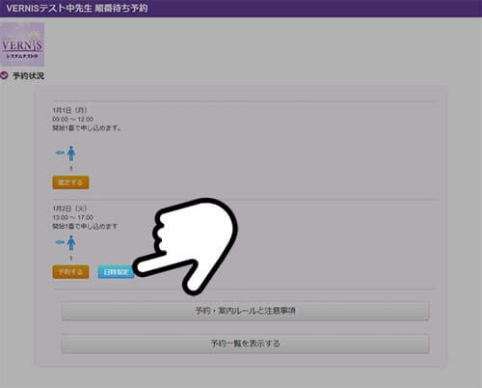Click the orange 予約する button for January 2
482x388 pixels.
(70, 272)
